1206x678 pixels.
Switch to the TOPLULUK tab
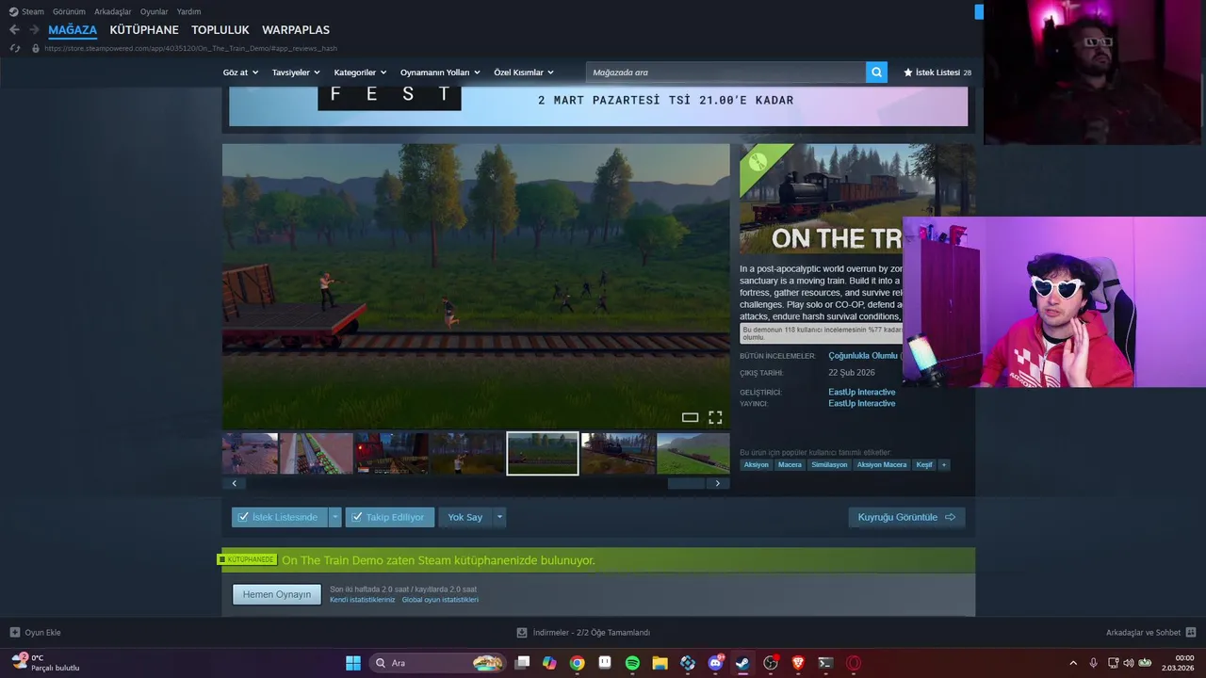point(220,30)
